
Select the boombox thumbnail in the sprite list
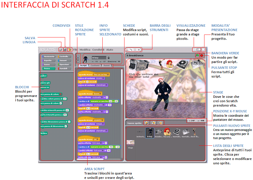coord(158,133)
